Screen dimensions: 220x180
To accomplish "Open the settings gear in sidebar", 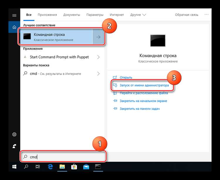I will [x=14, y=135].
